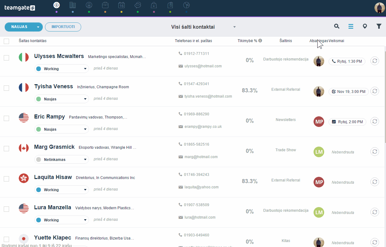Open the Eric Rampy contact link
This screenshot has height=247, width=386.
[49, 117]
